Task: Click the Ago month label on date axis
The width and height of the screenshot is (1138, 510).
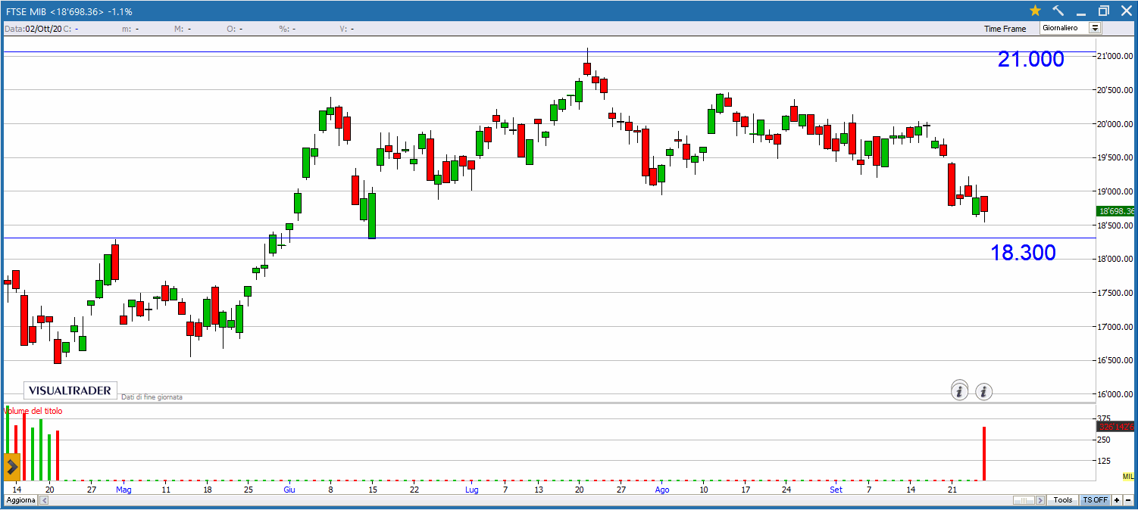Action: (x=661, y=490)
